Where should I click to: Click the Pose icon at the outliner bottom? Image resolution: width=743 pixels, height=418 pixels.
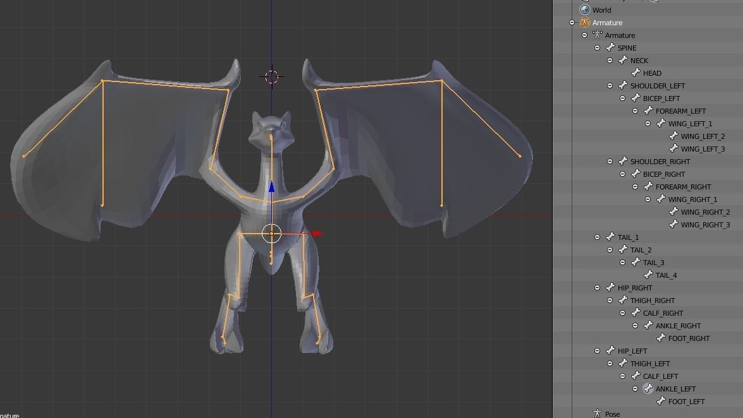coord(598,414)
